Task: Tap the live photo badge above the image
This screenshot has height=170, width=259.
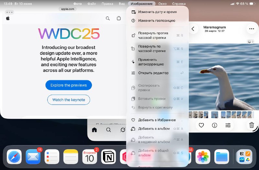Action: (250, 42)
